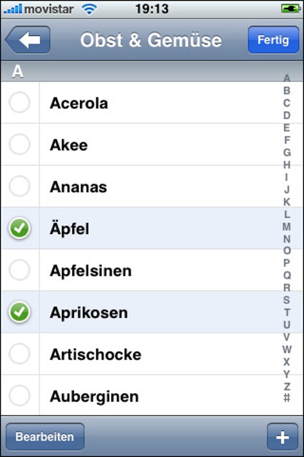Check the circle next to Acerola
304x457 pixels.
[x=20, y=103]
